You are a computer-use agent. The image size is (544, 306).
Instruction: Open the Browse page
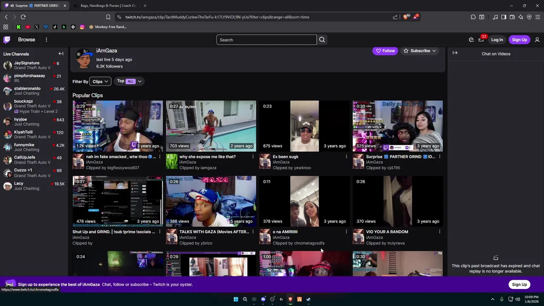tap(26, 40)
